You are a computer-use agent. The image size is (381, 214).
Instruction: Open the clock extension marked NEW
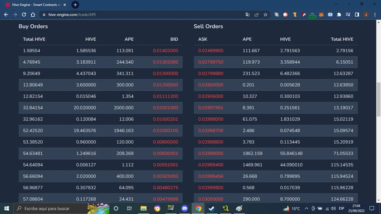point(312,15)
